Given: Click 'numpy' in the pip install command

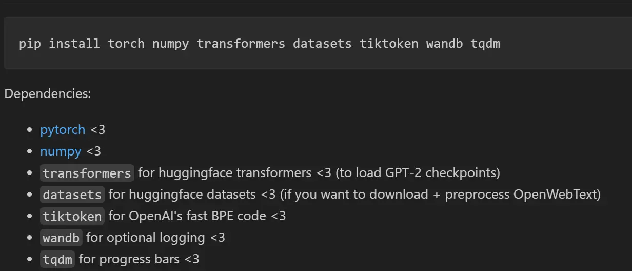Looking at the screenshot, I should tap(171, 44).
